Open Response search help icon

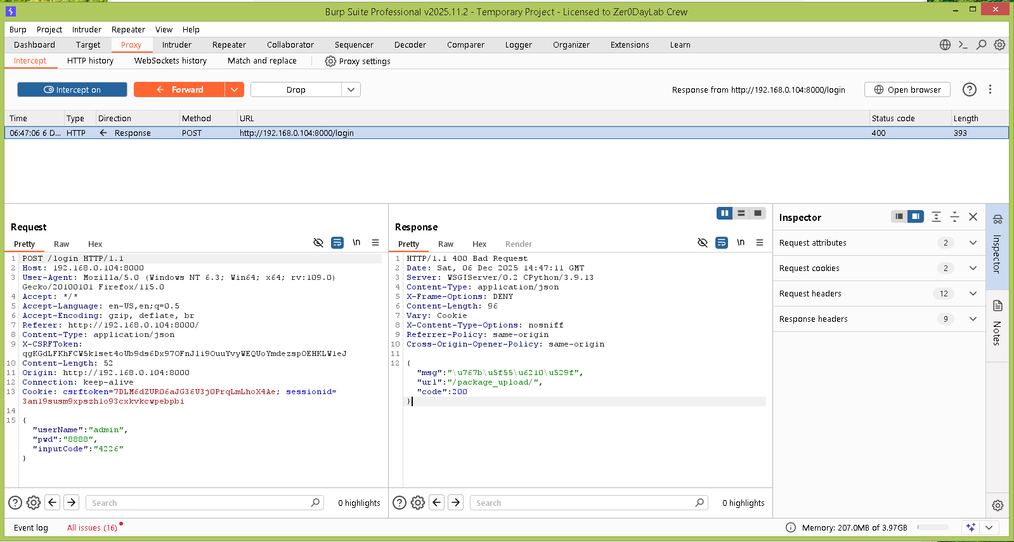[400, 503]
